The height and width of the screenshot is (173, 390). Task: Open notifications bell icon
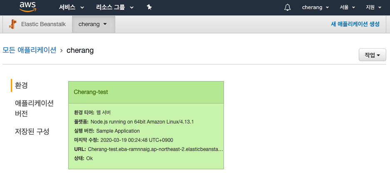coord(287,7)
